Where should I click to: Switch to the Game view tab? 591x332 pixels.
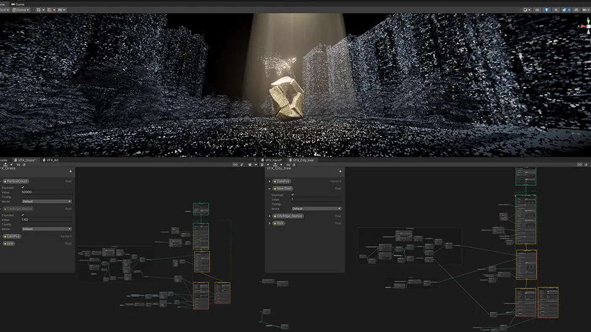click(18, 4)
